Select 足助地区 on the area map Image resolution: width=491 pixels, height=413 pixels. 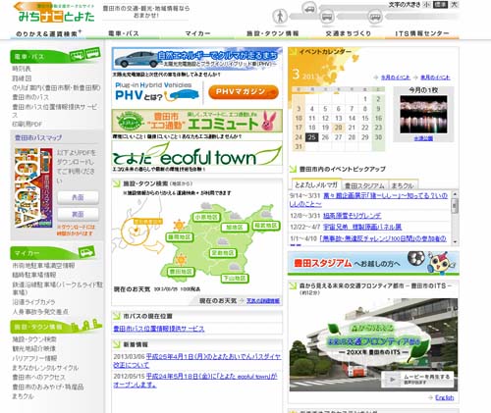(223, 253)
